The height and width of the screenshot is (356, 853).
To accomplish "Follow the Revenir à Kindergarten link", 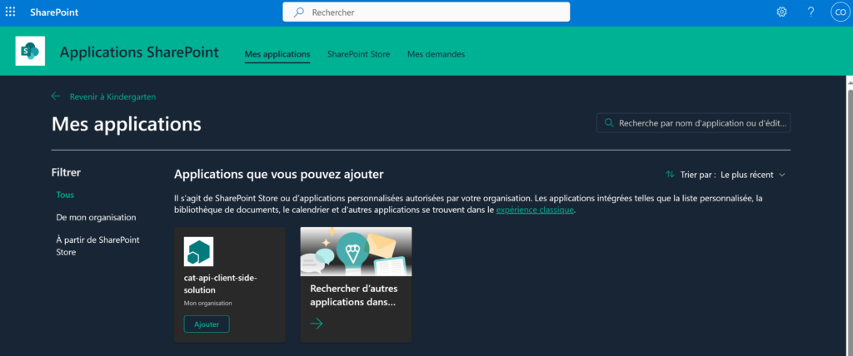I will pos(112,96).
